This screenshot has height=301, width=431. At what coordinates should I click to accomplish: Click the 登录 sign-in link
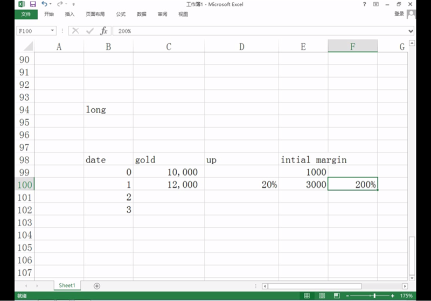(x=399, y=14)
